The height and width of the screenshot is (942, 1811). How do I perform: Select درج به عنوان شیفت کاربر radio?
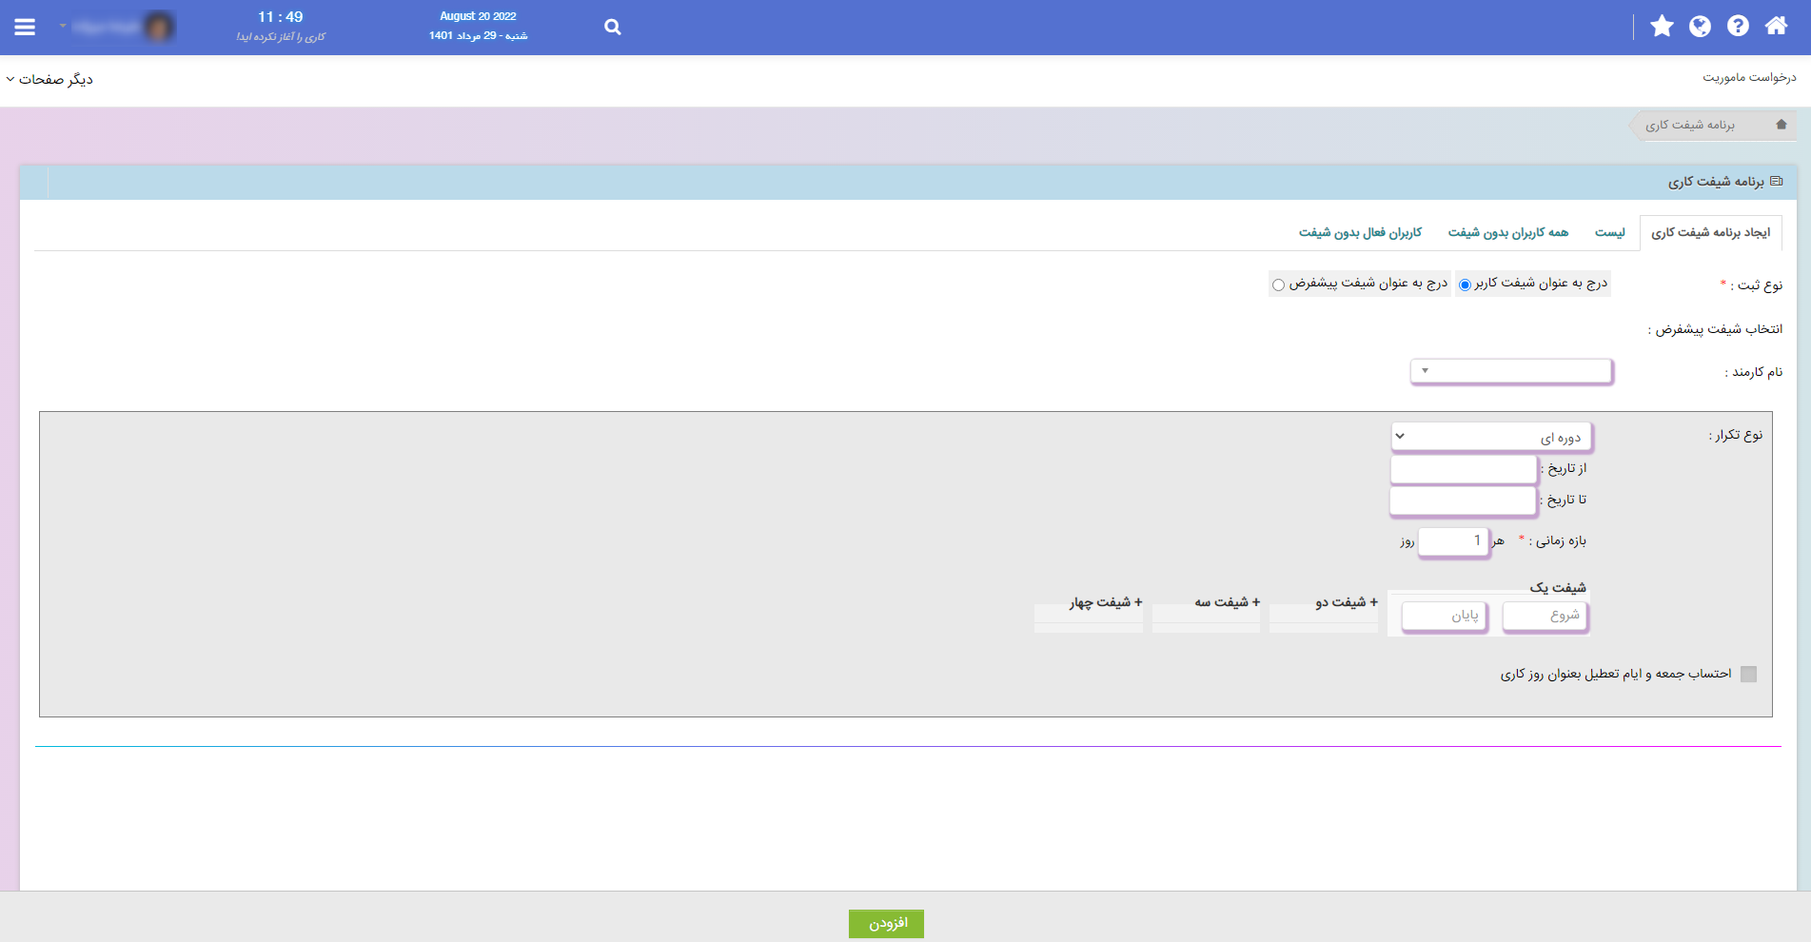1466,285
